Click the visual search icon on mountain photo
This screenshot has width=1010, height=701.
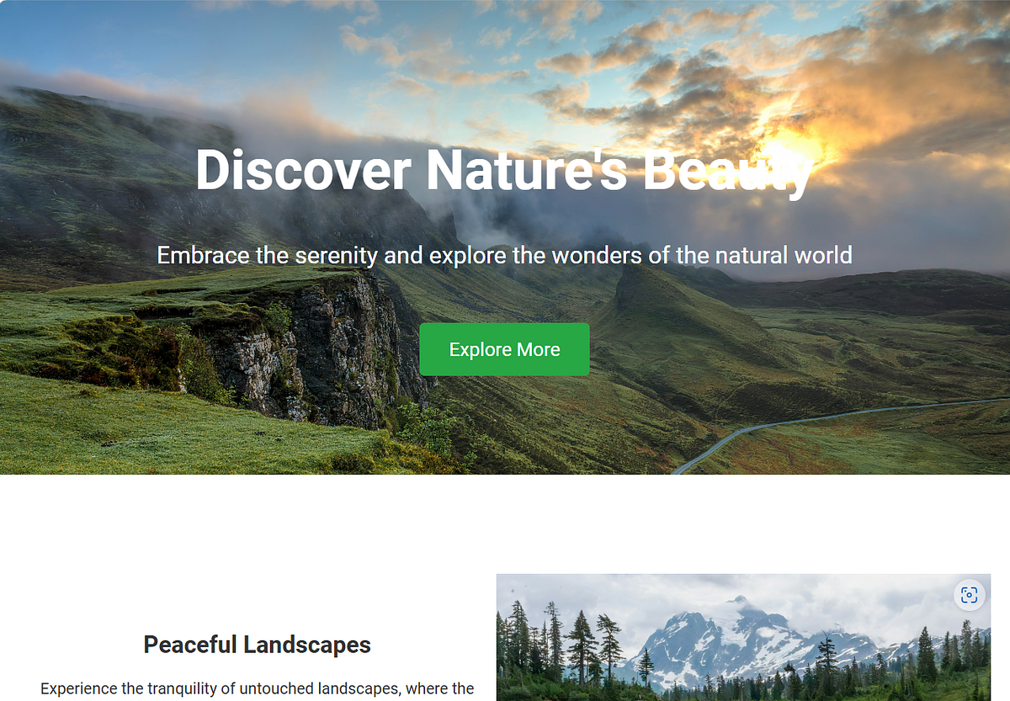(x=969, y=595)
